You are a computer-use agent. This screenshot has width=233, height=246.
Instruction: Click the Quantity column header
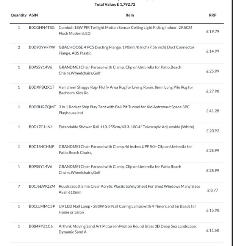pyautogui.click(x=19, y=15)
